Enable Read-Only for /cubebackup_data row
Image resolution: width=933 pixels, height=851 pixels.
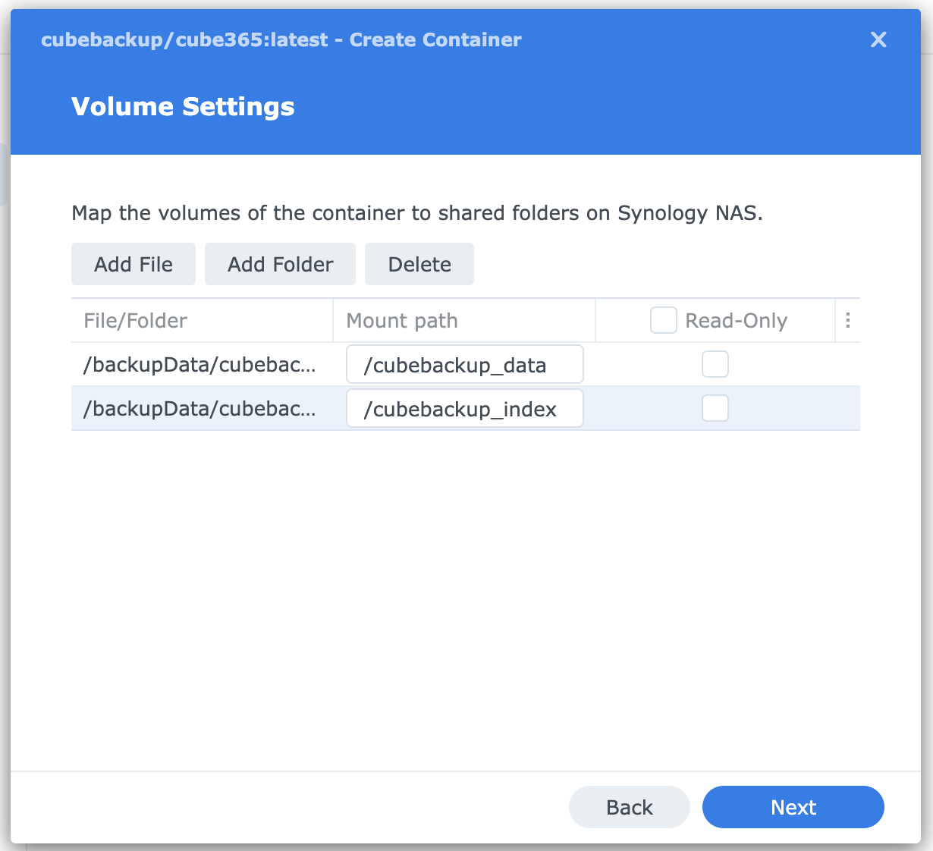coord(715,364)
